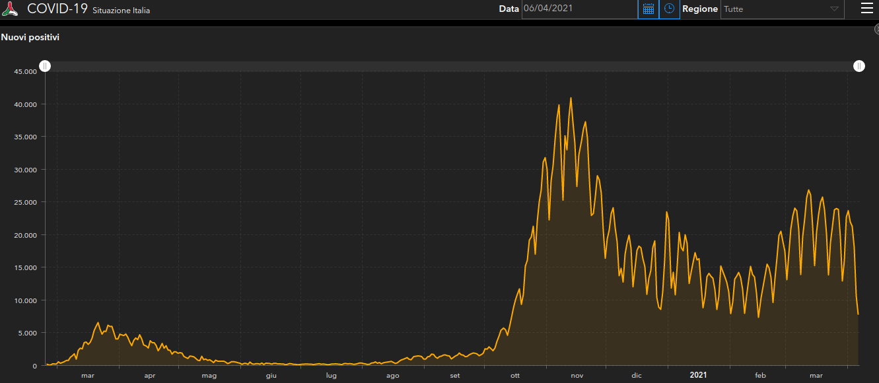Screen dimensions: 879x383
Task: Grab the right range slider handle
Action: point(859,66)
